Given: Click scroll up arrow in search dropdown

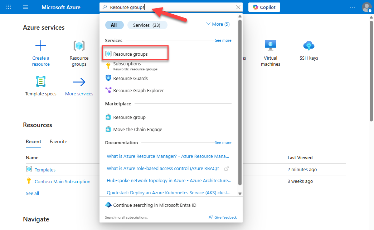Looking at the screenshot, I should (x=240, y=16).
